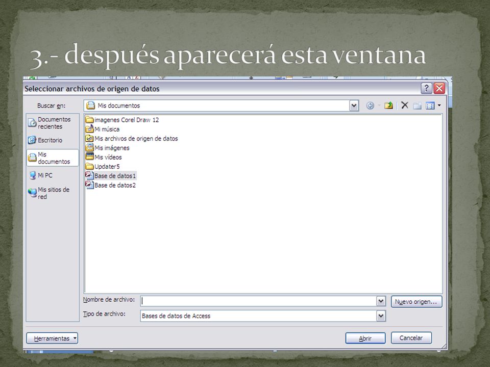Select the Updater5 folder

103,167
